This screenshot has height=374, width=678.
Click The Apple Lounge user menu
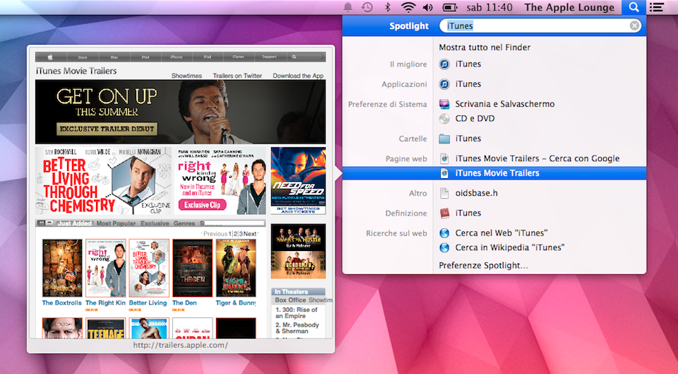pyautogui.click(x=569, y=7)
